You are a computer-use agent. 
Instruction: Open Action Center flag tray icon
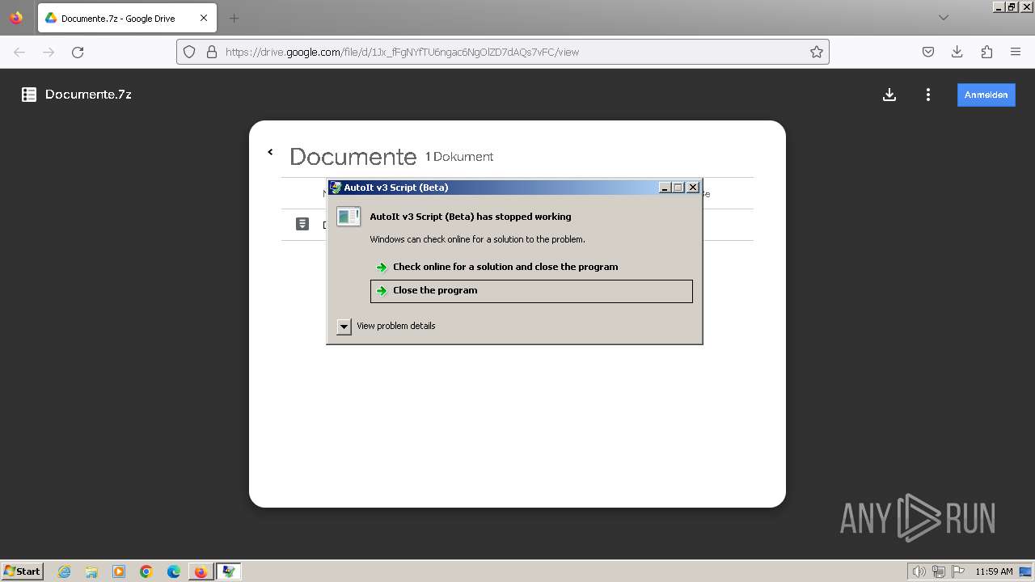[958, 571]
